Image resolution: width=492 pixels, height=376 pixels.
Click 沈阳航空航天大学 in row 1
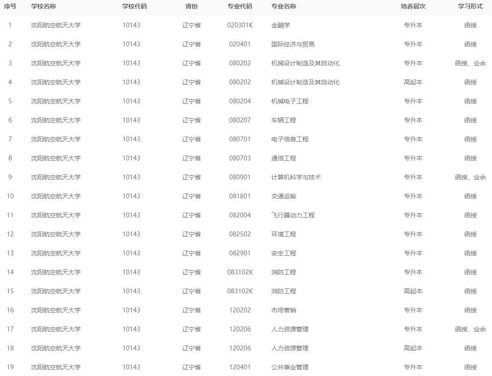56,25
